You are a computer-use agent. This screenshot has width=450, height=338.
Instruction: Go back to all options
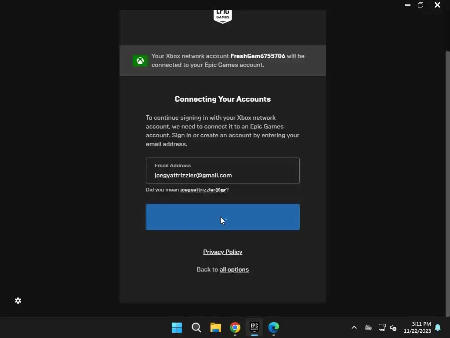(x=234, y=270)
